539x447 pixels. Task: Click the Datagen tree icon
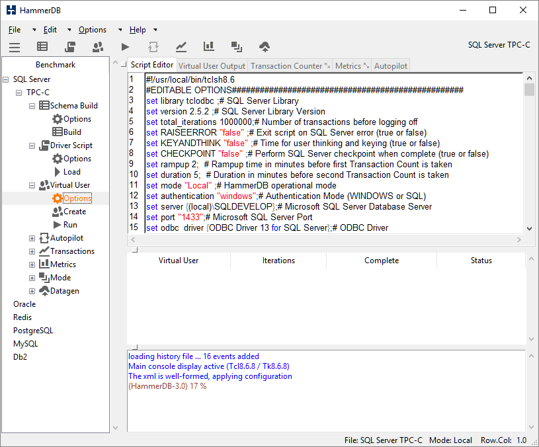[x=44, y=291]
